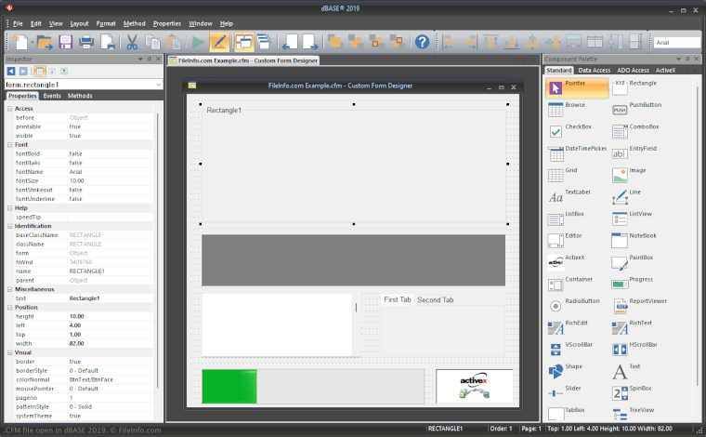Open the Layout menu
The height and width of the screenshot is (437, 706).
pos(79,22)
